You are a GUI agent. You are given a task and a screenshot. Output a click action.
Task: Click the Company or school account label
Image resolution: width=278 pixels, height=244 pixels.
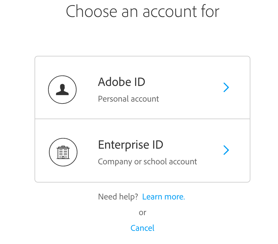point(147,162)
